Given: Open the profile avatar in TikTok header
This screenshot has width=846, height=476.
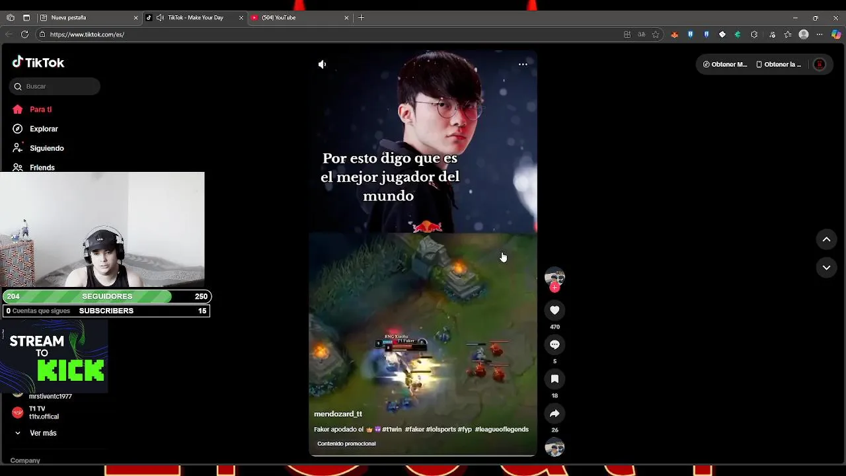Looking at the screenshot, I should (x=820, y=64).
